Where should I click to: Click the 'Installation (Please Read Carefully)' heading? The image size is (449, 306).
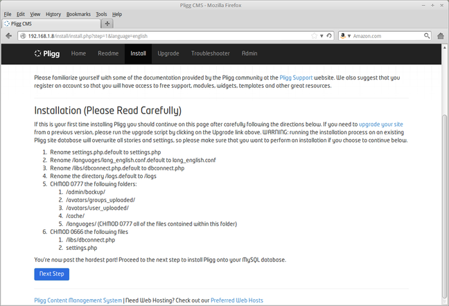point(107,111)
